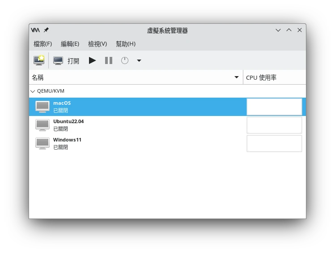Click the Windows11 monitor icon
This screenshot has width=335, height=253.
42,143
